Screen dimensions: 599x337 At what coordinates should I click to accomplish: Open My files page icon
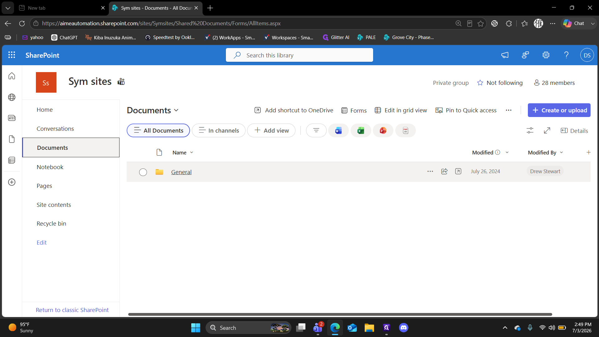12,139
